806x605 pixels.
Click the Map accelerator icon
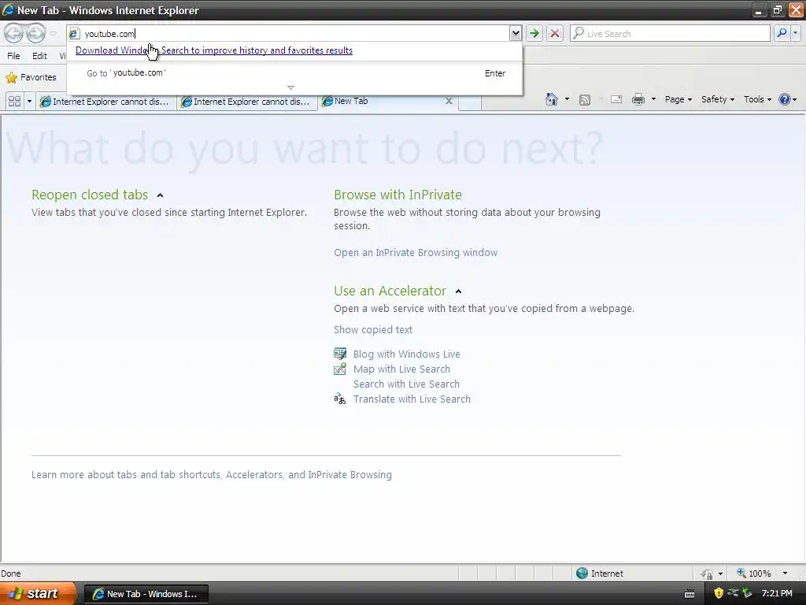tap(340, 369)
